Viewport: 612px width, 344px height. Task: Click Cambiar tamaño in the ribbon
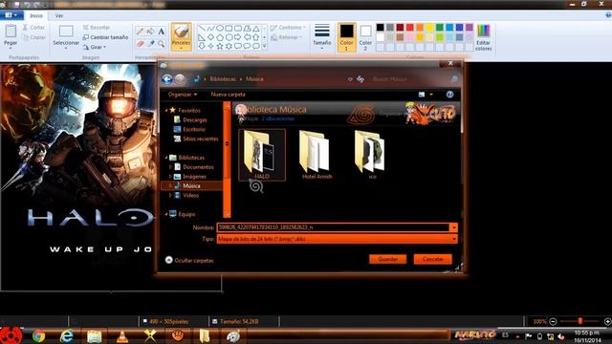[106, 37]
